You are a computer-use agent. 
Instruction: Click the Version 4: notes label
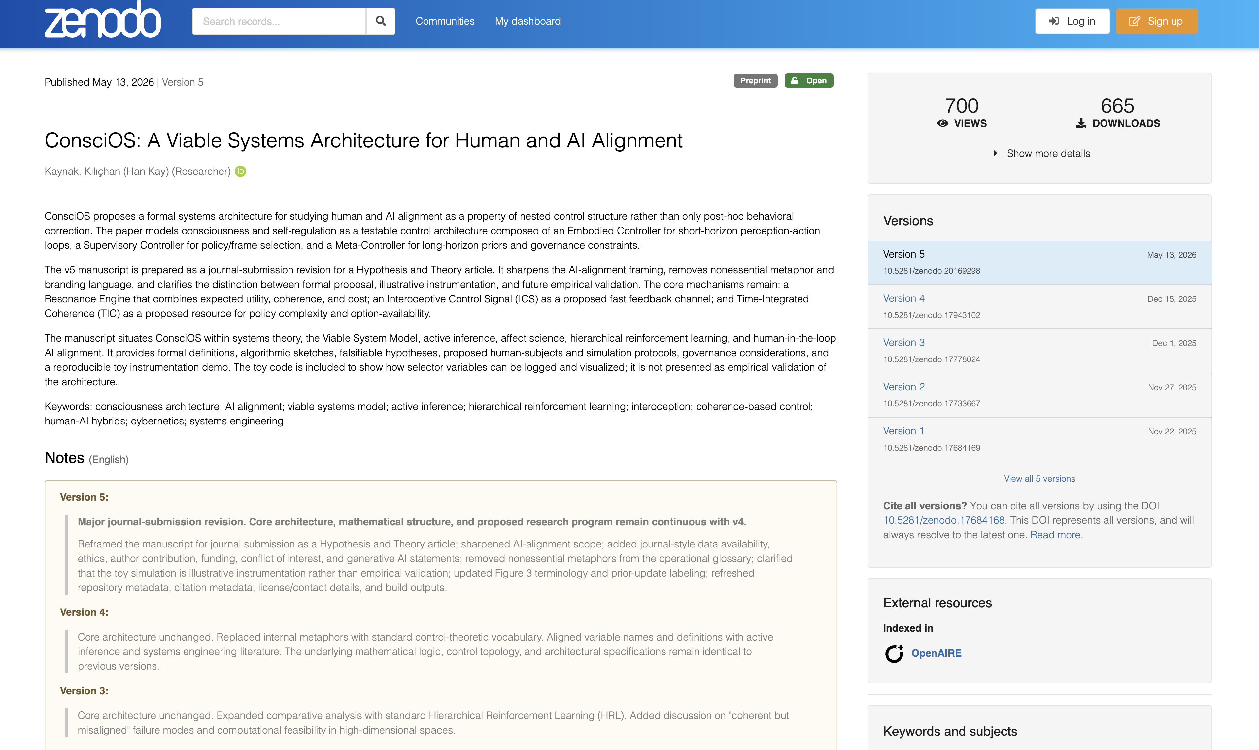pos(84,612)
